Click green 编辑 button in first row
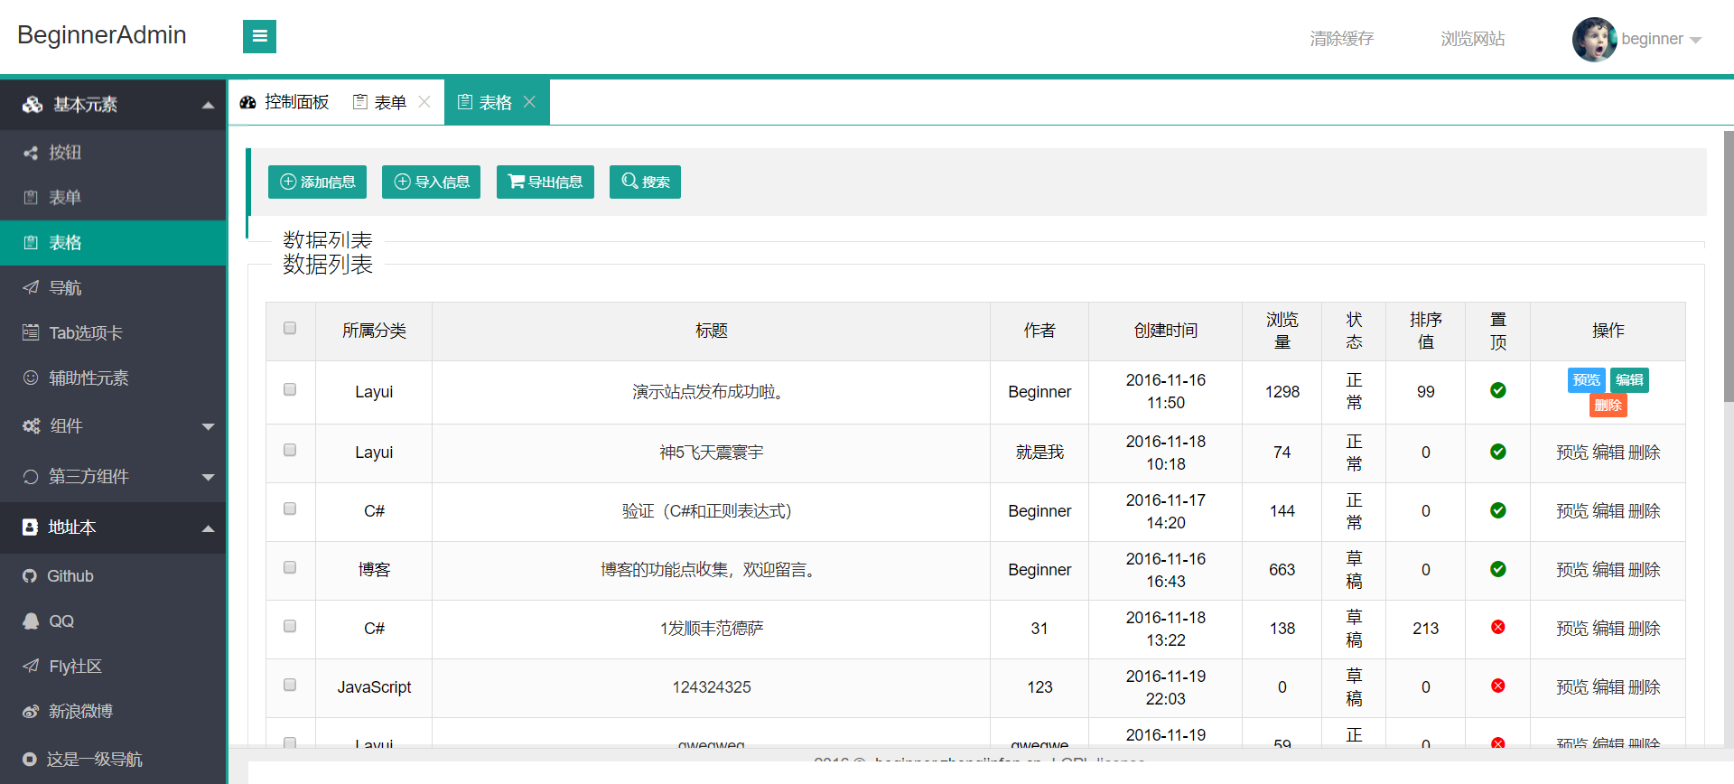 [x=1629, y=380]
